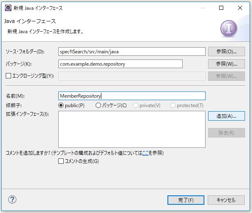The width and height of the screenshot is (252, 213).
Task: Maximize the 新規 Java インターフェース dialog
Action: click(x=221, y=8)
